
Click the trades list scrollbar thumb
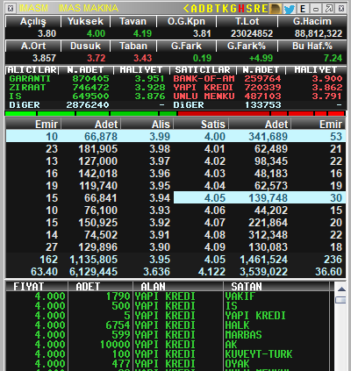[341, 300]
